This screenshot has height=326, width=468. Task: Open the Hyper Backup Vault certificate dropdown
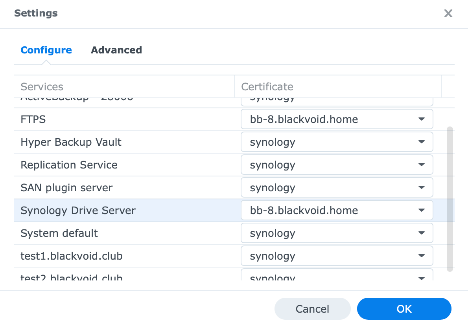point(337,142)
